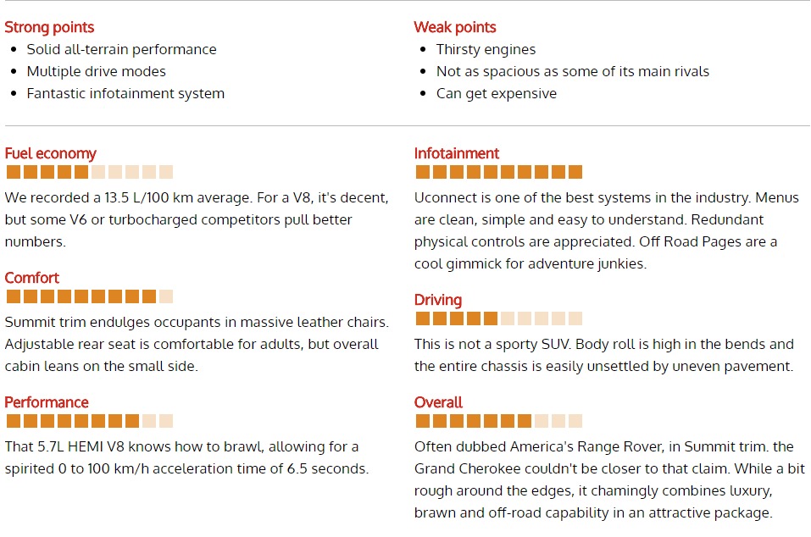Click the Driving section heading

(x=437, y=300)
